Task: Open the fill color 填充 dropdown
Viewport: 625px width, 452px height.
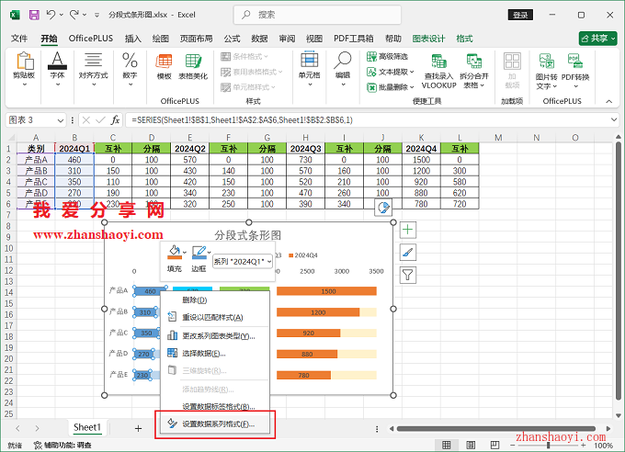Action: click(x=185, y=251)
